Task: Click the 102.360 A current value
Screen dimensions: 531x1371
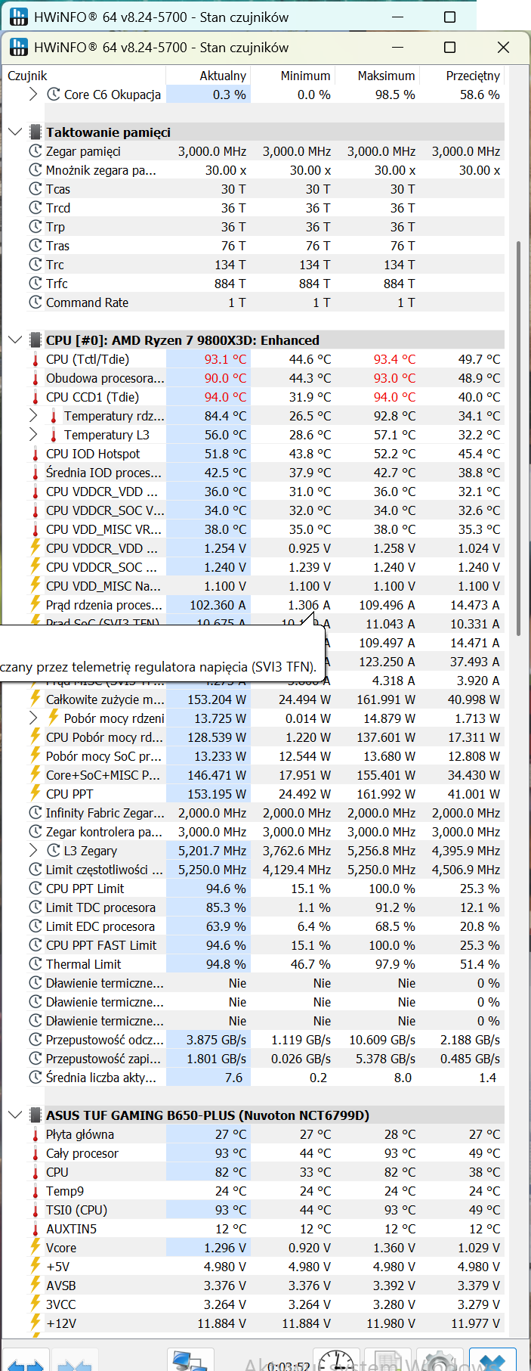Action: (x=218, y=605)
